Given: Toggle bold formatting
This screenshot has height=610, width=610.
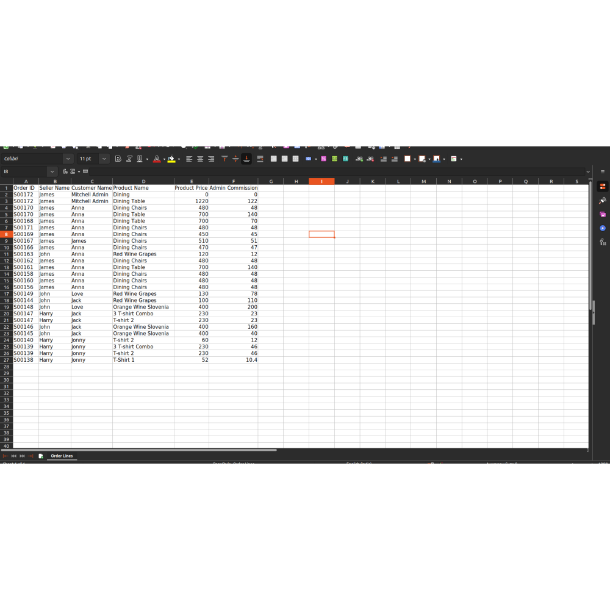Looking at the screenshot, I should point(118,159).
